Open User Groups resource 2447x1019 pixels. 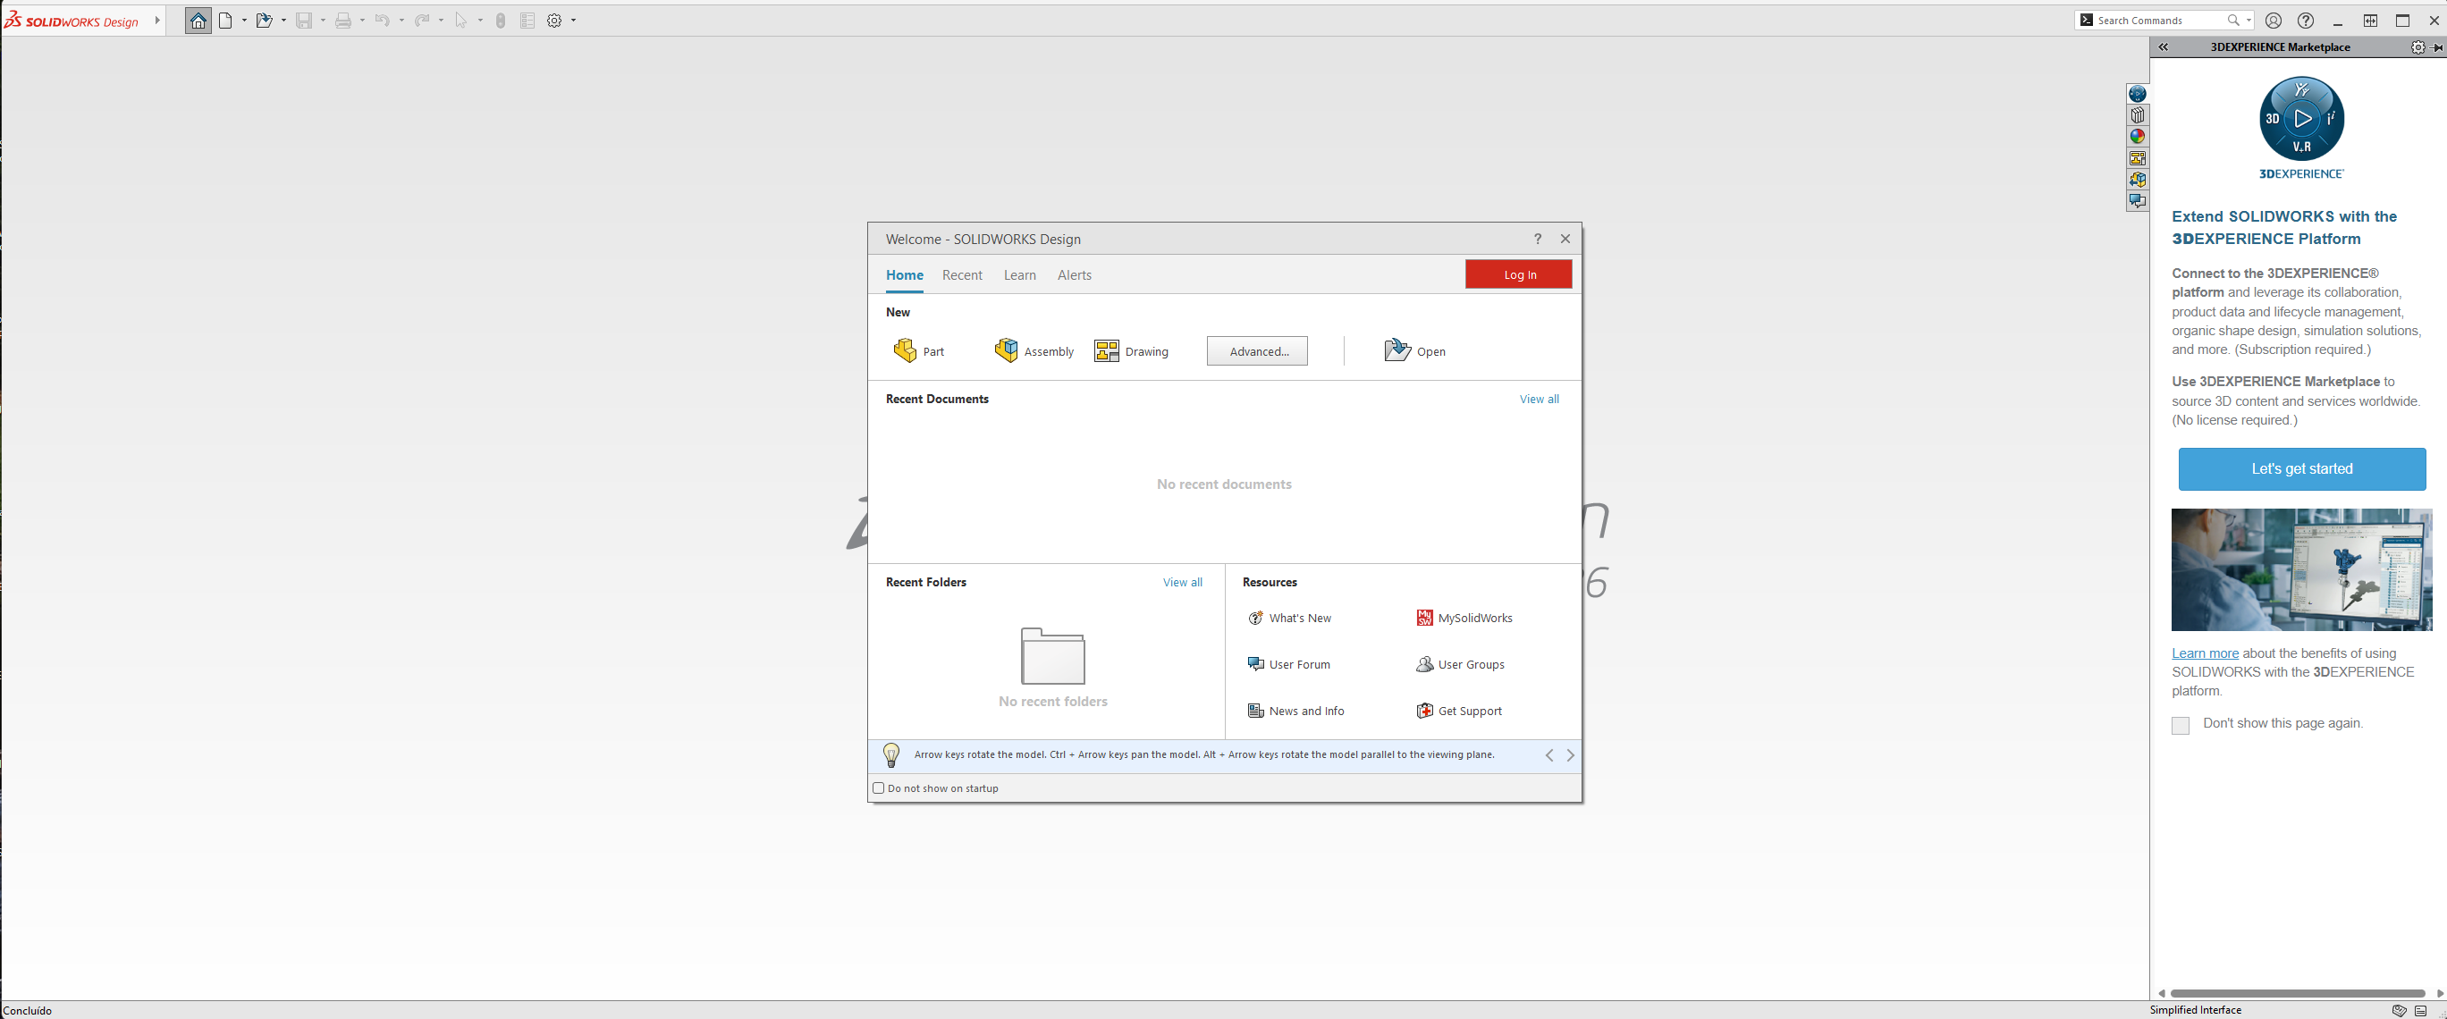point(1460,665)
